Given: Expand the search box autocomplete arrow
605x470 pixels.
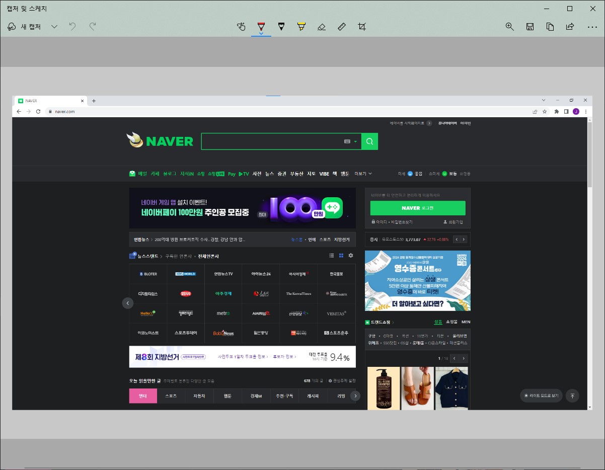Looking at the screenshot, I should coord(355,141).
